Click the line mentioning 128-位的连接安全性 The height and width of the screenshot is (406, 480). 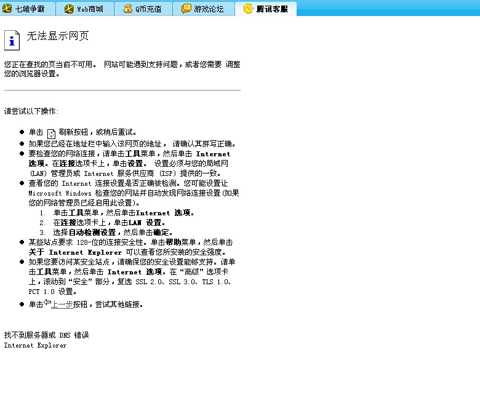[130, 242]
